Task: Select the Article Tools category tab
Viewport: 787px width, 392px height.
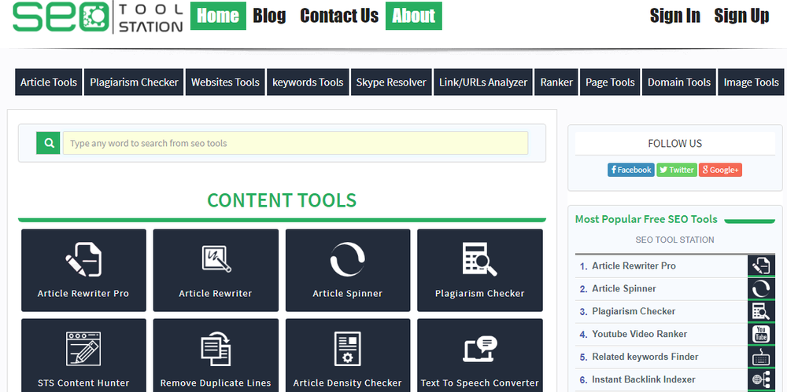Action: point(49,82)
